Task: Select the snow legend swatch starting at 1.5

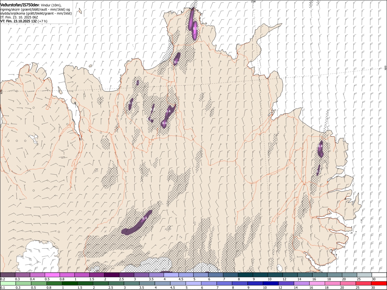Action: 97,275
